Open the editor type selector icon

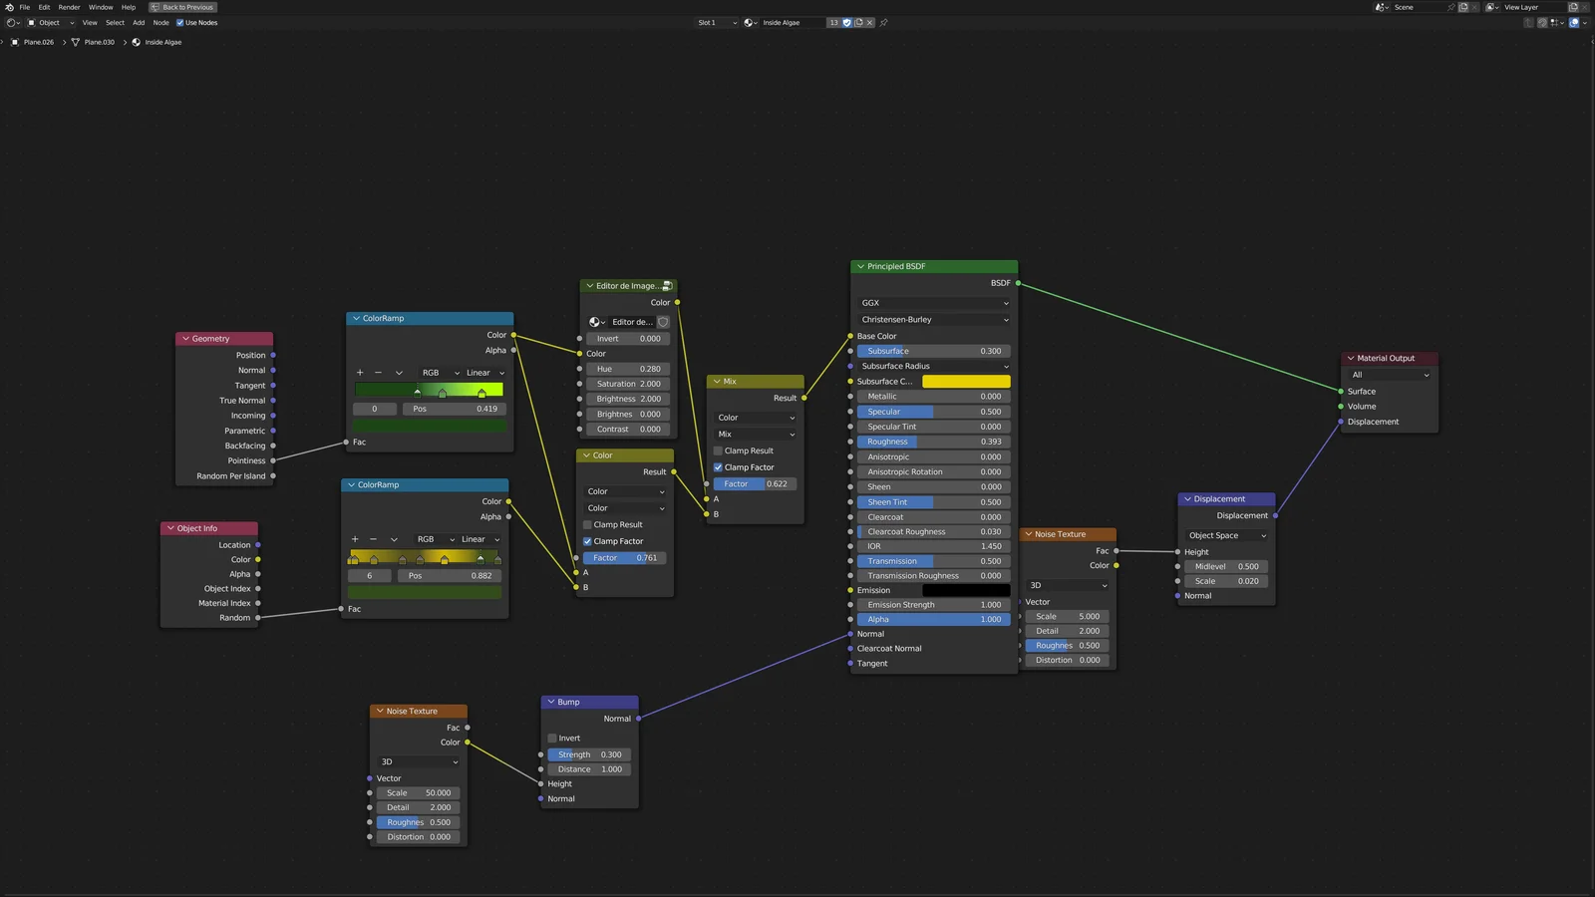tap(13, 23)
